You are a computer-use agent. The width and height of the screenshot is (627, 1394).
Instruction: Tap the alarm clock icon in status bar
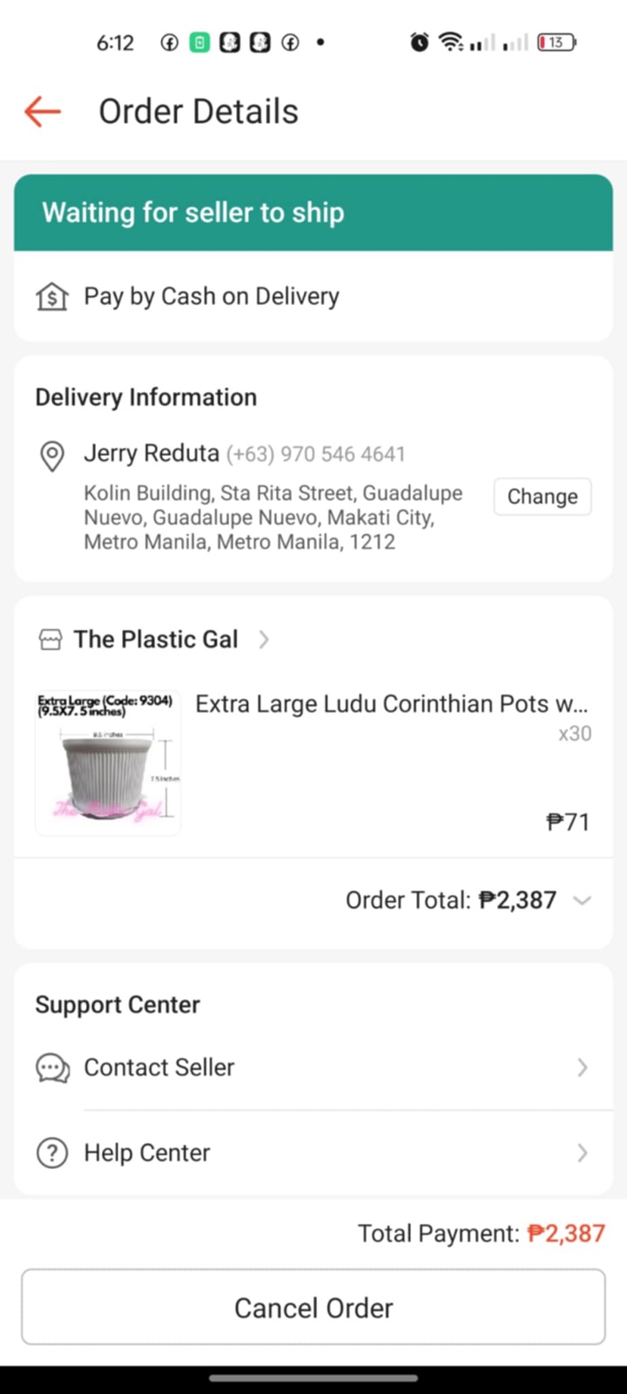[x=420, y=42]
